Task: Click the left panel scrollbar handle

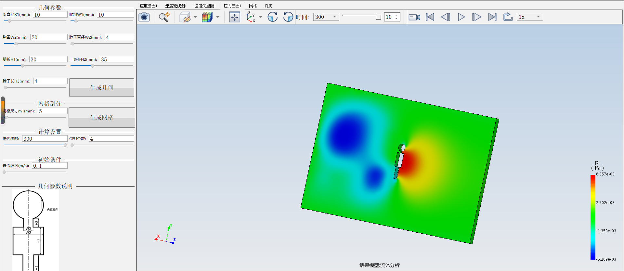Action: 3,110
